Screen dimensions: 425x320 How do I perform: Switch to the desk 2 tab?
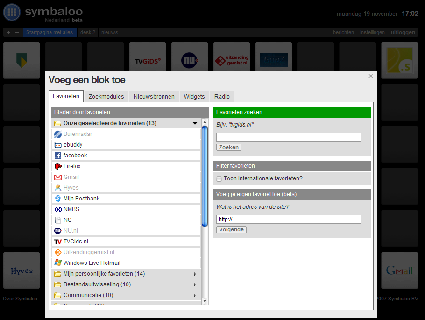[x=88, y=32]
